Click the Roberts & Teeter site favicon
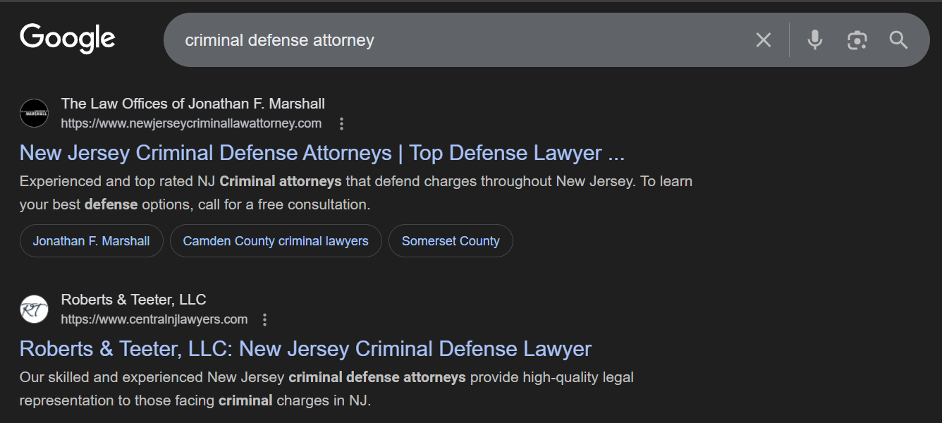942x423 pixels. tap(34, 309)
